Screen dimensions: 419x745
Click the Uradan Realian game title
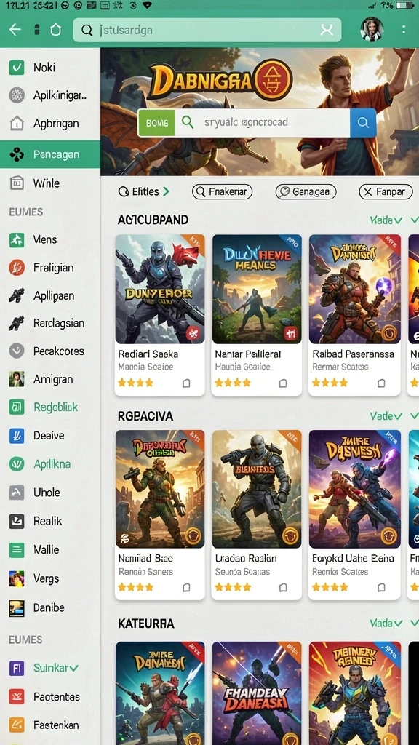coord(246,558)
